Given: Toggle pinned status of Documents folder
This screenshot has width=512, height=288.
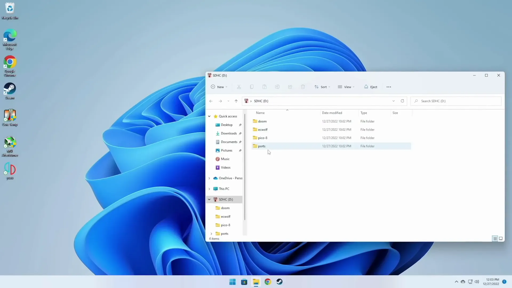Looking at the screenshot, I should (241, 142).
